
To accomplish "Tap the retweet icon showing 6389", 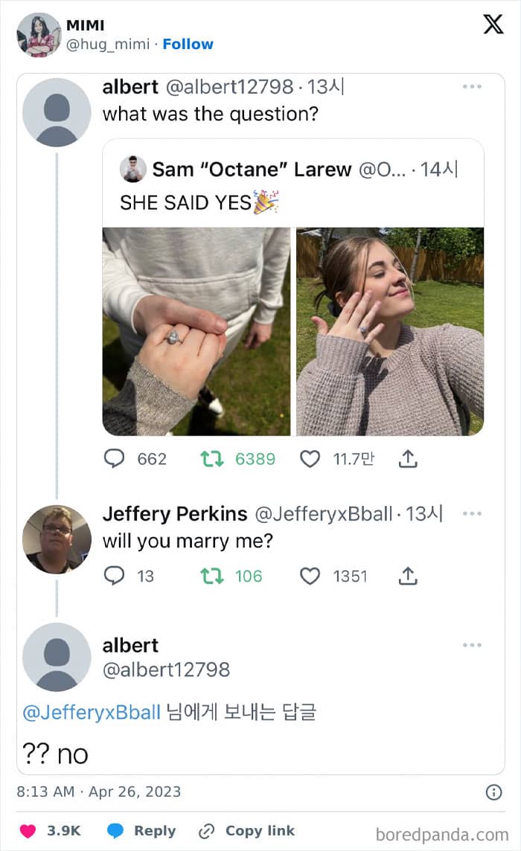I will (212, 459).
